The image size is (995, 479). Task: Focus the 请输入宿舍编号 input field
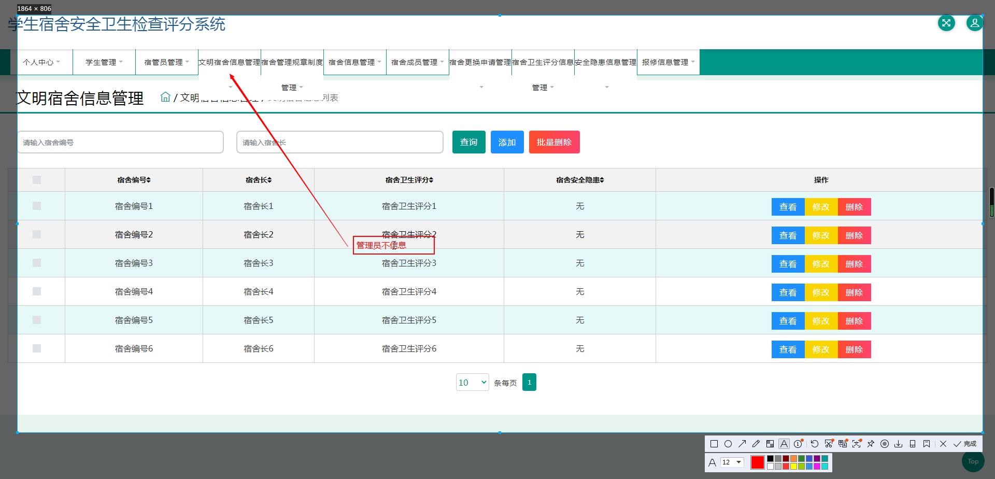pyautogui.click(x=120, y=142)
